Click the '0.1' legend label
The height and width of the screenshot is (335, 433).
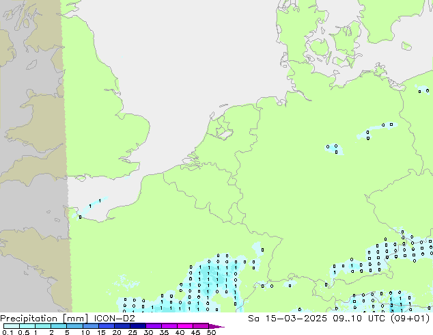point(8,332)
